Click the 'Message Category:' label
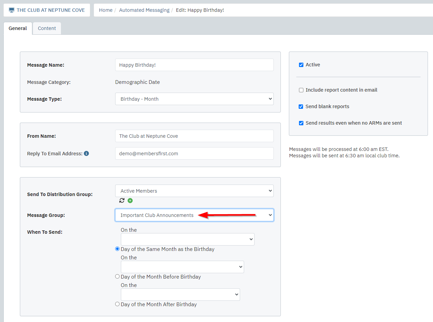The height and width of the screenshot is (322, 433). 49,82
